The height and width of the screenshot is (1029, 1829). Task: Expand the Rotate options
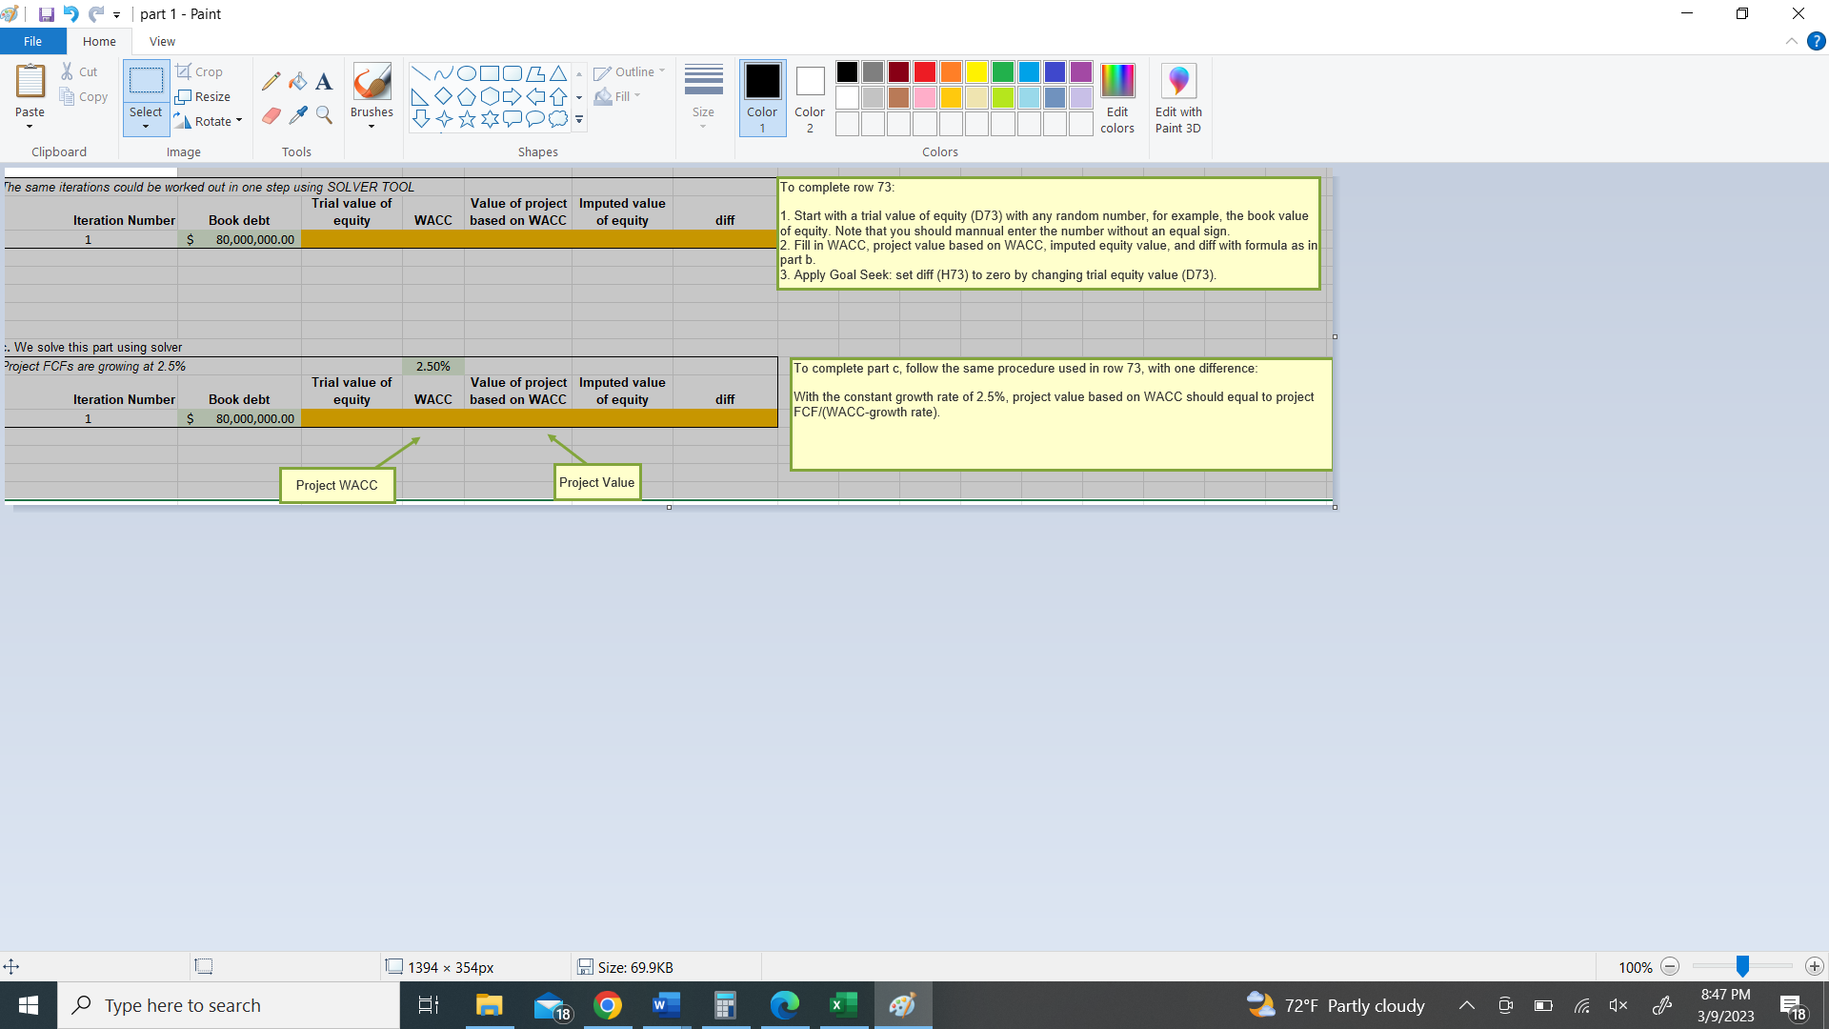click(x=209, y=121)
